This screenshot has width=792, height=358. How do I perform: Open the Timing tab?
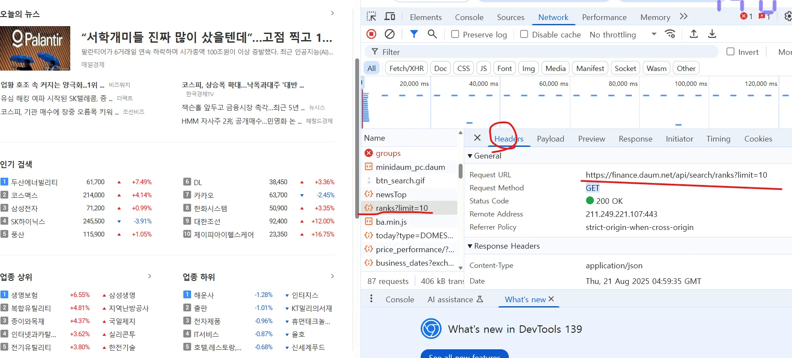(718, 138)
